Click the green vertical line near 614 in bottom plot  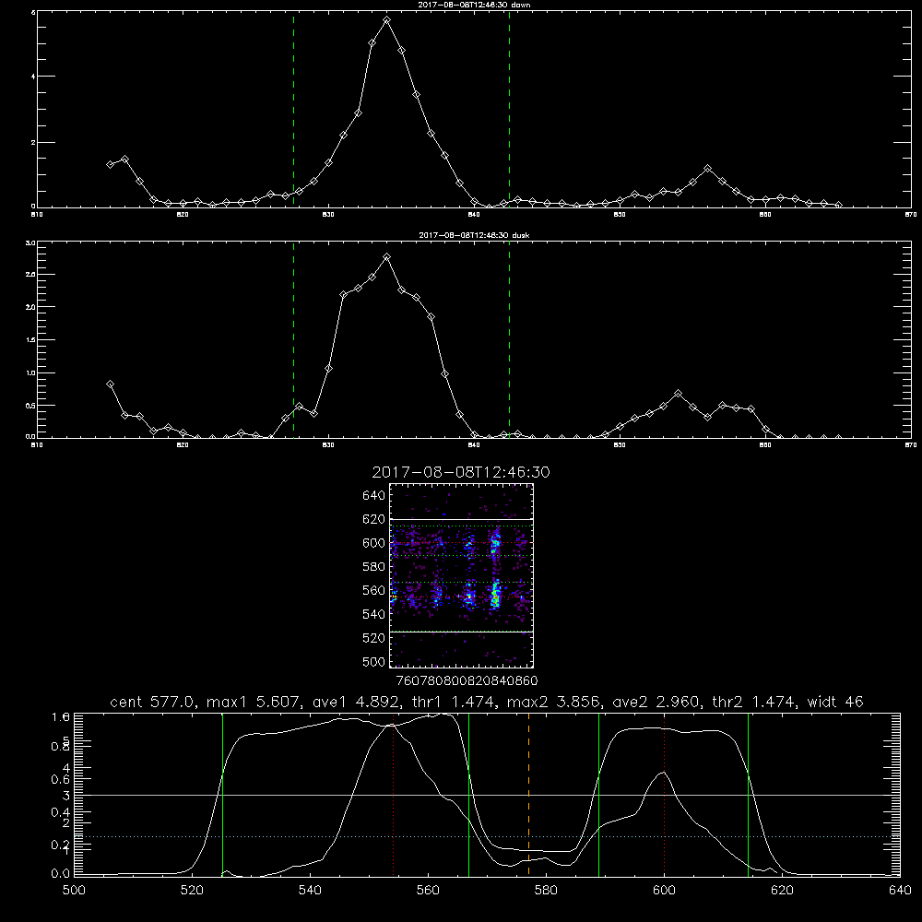748,794
